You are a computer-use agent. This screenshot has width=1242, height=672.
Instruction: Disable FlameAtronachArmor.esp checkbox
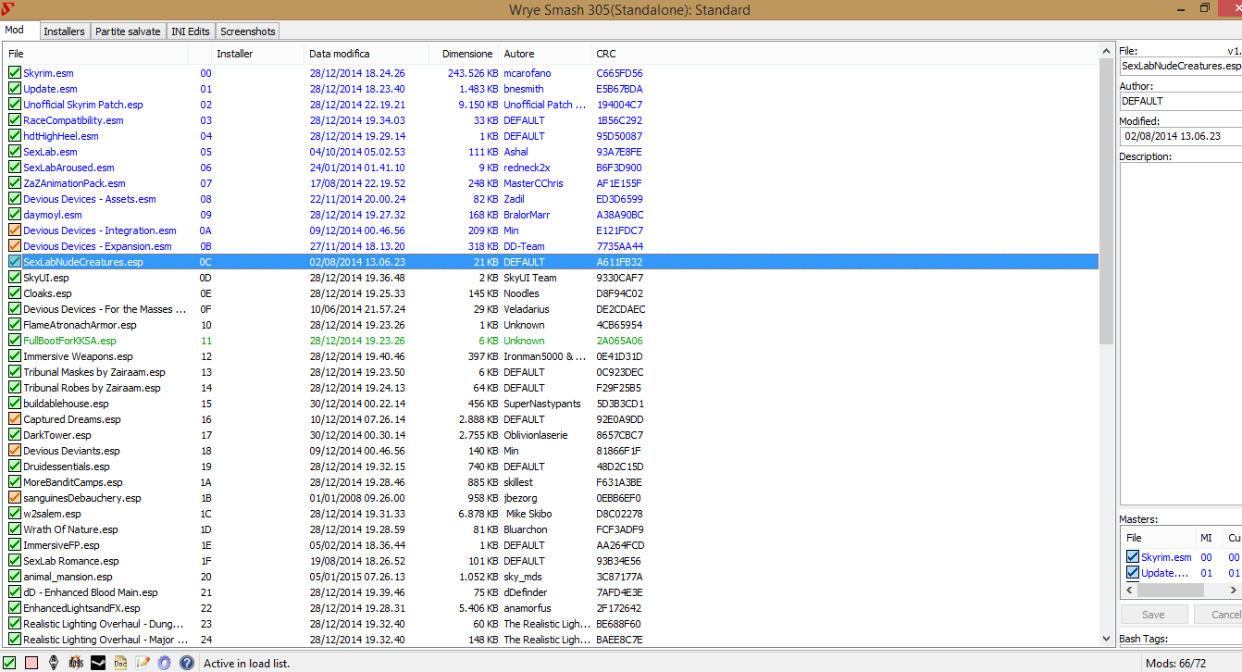pos(15,325)
